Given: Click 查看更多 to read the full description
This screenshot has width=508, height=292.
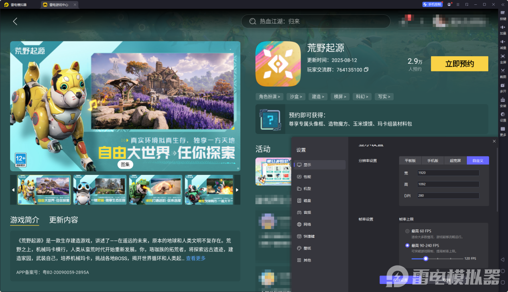Looking at the screenshot, I should coord(196,258).
